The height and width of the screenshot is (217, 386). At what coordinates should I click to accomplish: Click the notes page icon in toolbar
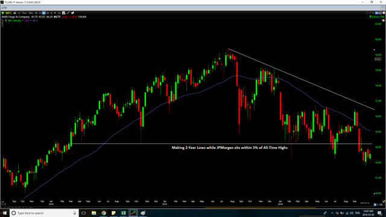pyautogui.click(x=63, y=13)
